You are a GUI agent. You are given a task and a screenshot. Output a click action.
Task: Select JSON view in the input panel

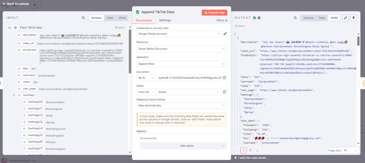pyautogui.click(x=122, y=18)
